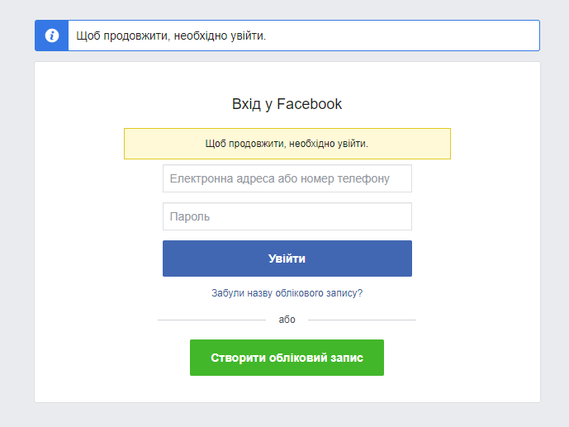This screenshot has width=569, height=427.
Task: Click the 'або' separator text
Action: (x=287, y=320)
